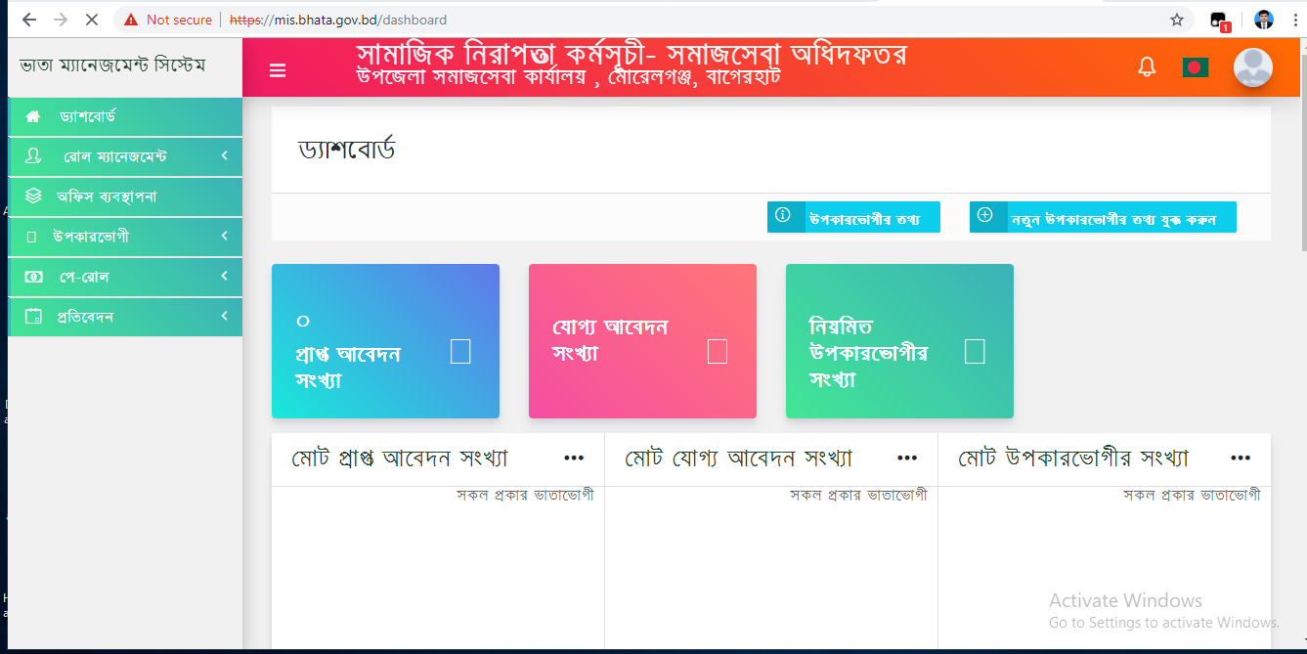The image size is (1307, 654).
Task: Open the notification bell icon
Action: [x=1147, y=67]
